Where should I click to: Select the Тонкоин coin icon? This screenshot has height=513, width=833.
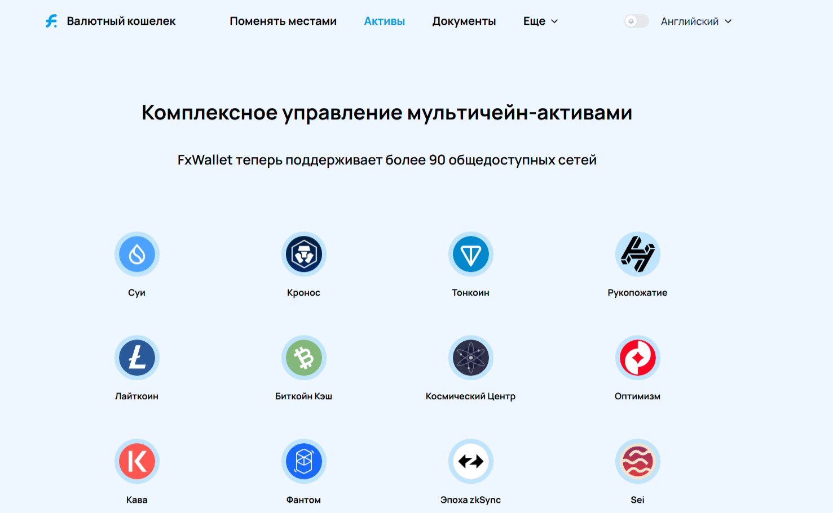point(471,254)
